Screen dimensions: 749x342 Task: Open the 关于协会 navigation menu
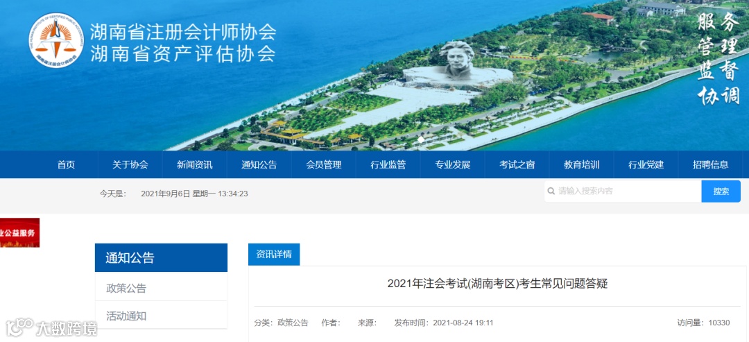click(130, 165)
